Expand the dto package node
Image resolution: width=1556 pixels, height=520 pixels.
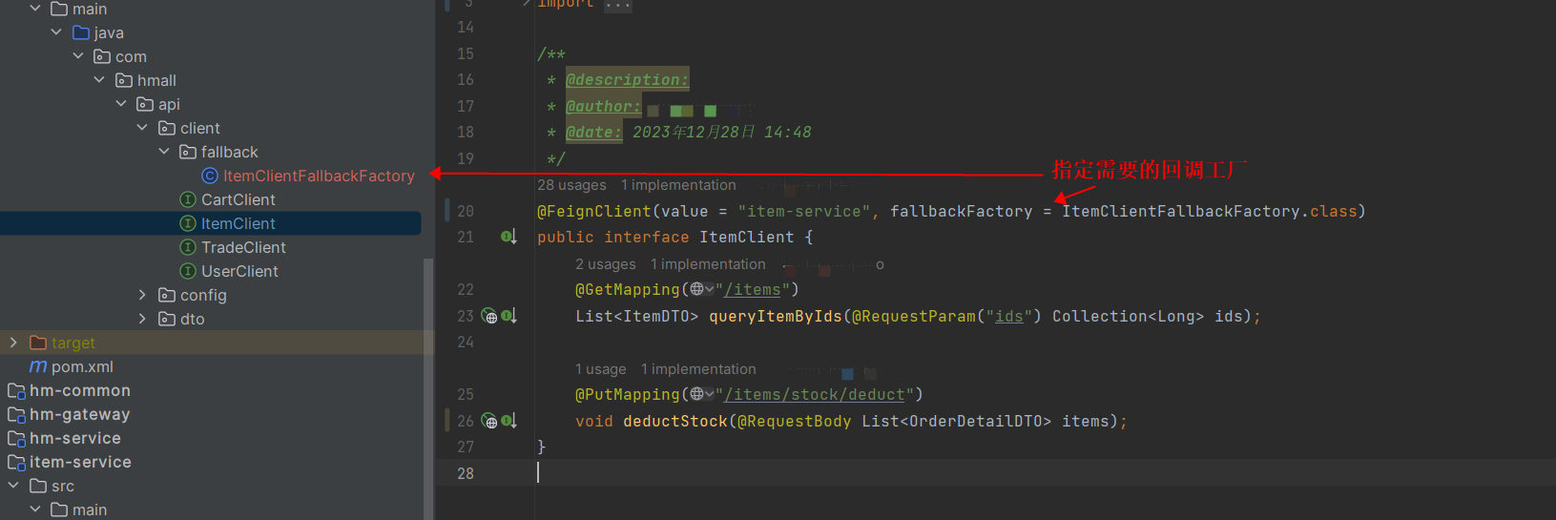point(142,319)
